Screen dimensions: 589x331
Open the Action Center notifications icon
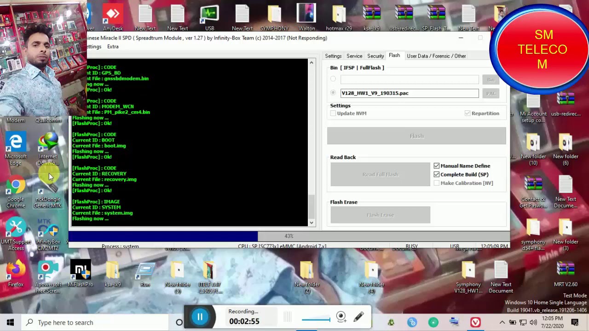coord(575,322)
